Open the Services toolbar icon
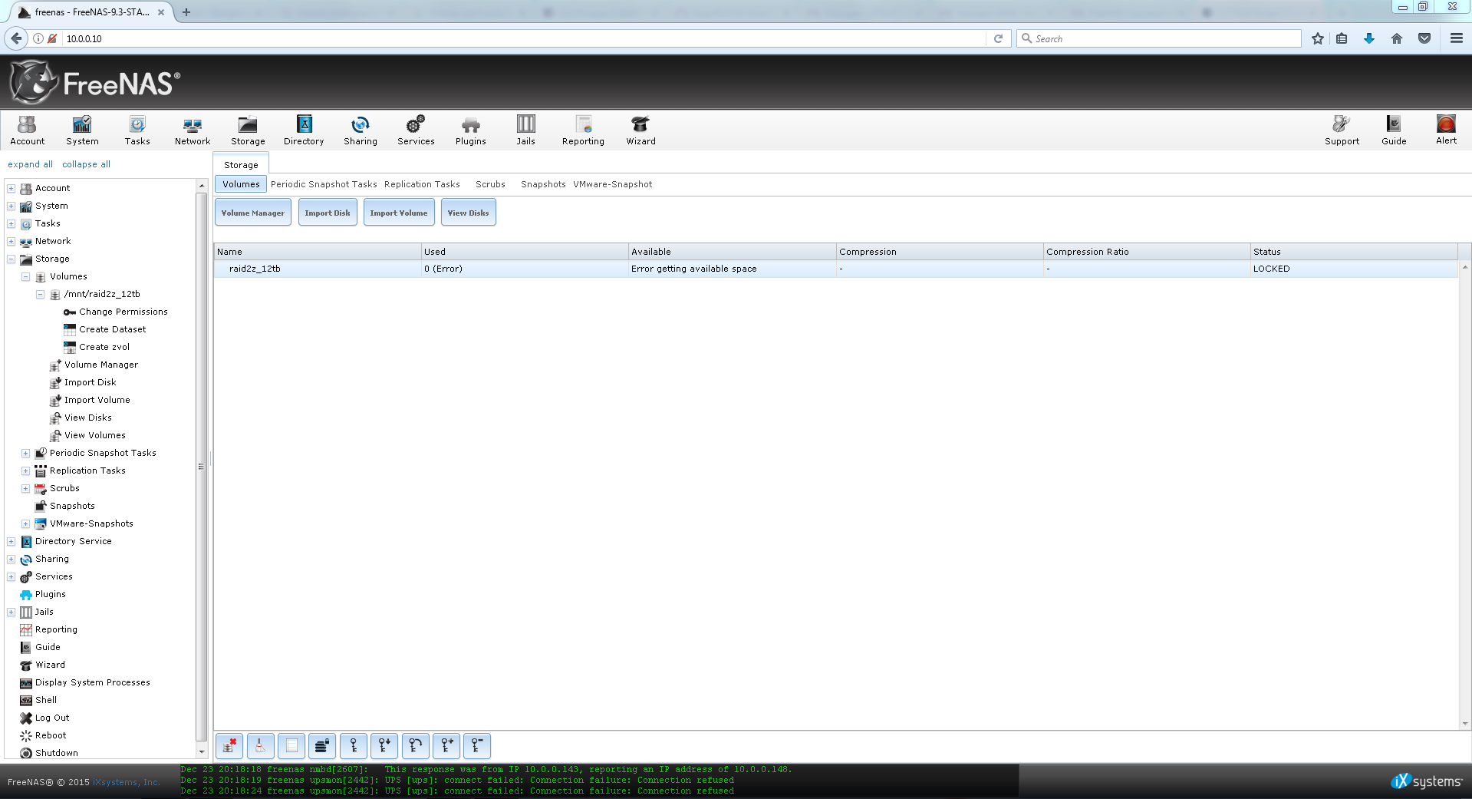1472x799 pixels. [x=416, y=130]
